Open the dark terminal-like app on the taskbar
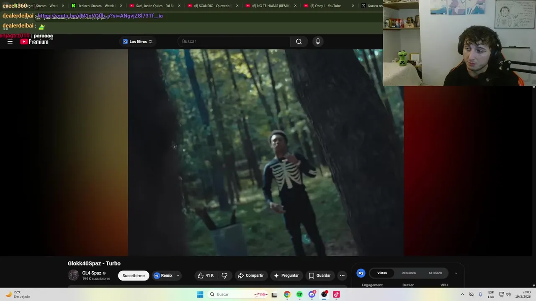Viewport: 536px width, 301px height. tap(274, 294)
